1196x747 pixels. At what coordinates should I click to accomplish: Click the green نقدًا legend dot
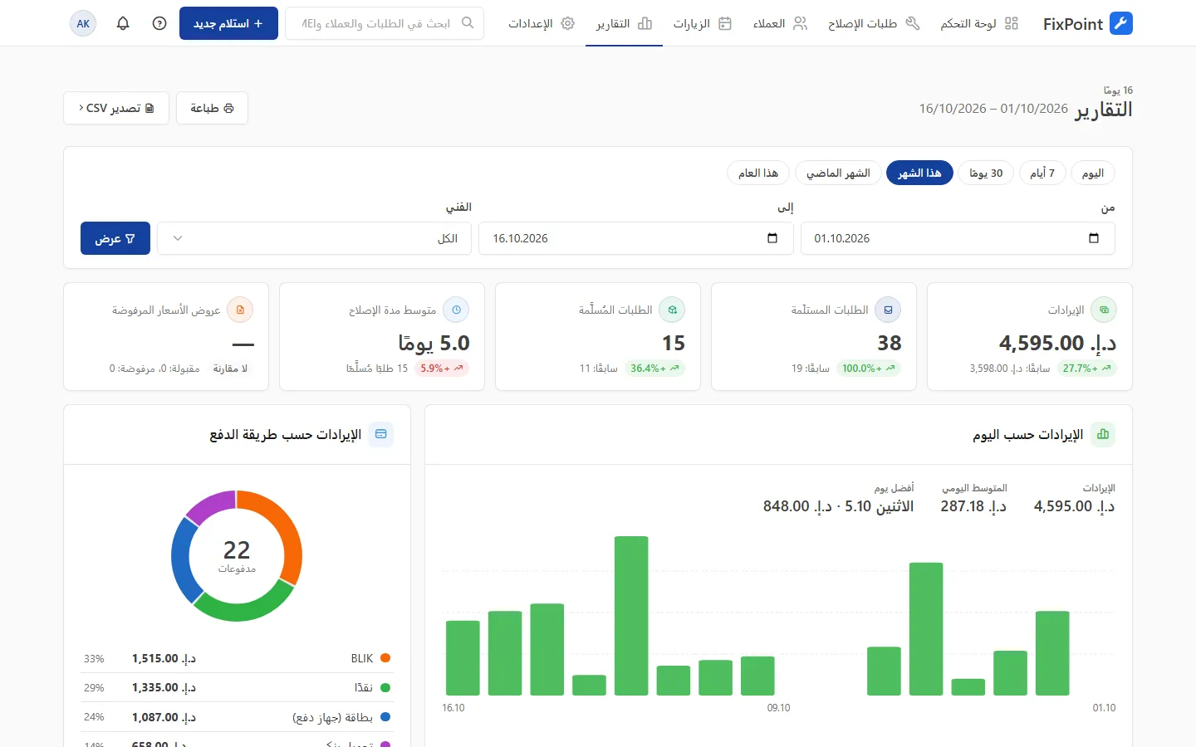click(385, 687)
